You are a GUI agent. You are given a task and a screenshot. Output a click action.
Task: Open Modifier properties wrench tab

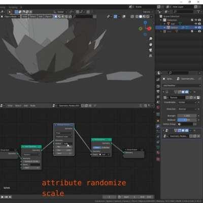[x=158, y=126]
